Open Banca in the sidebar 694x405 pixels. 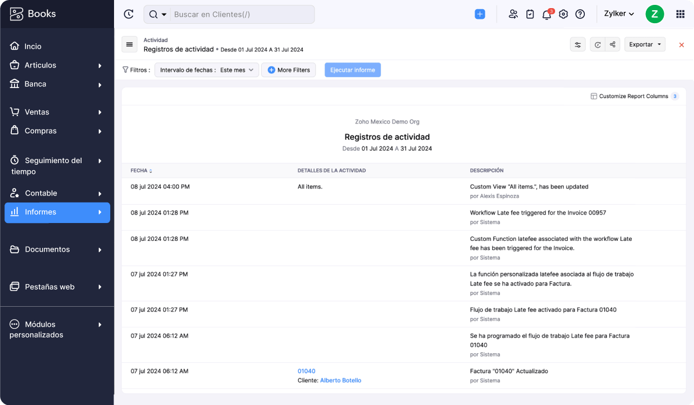coord(57,84)
